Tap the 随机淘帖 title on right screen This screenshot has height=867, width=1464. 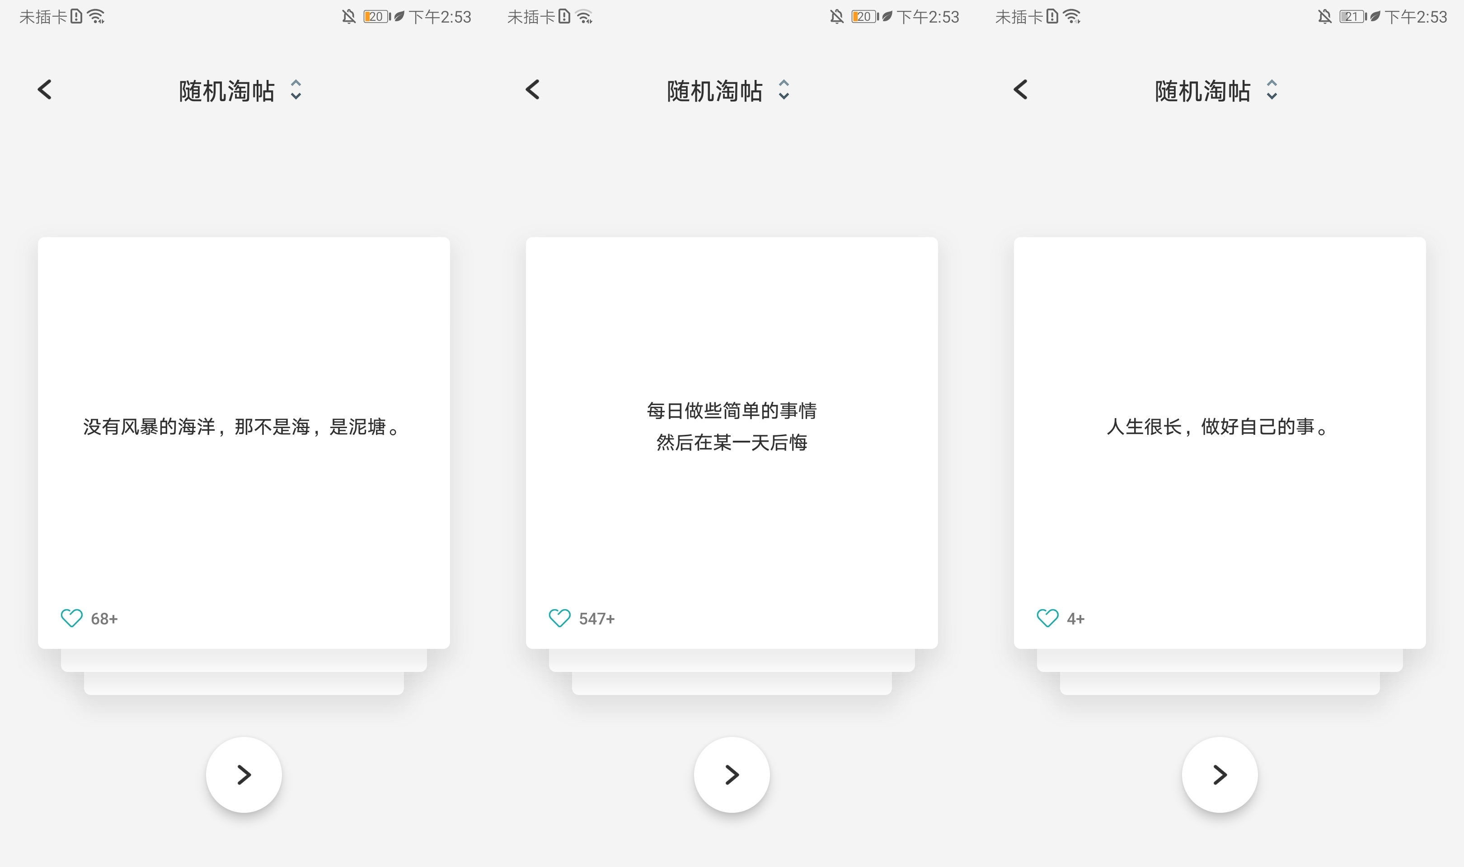point(1203,91)
